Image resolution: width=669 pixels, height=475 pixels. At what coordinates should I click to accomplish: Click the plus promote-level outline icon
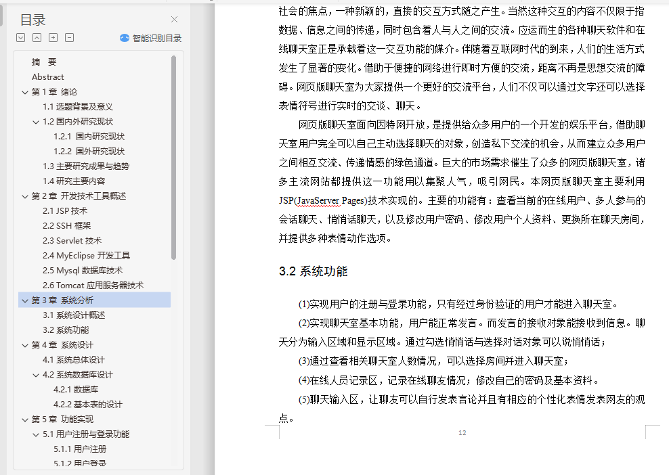[x=53, y=37]
